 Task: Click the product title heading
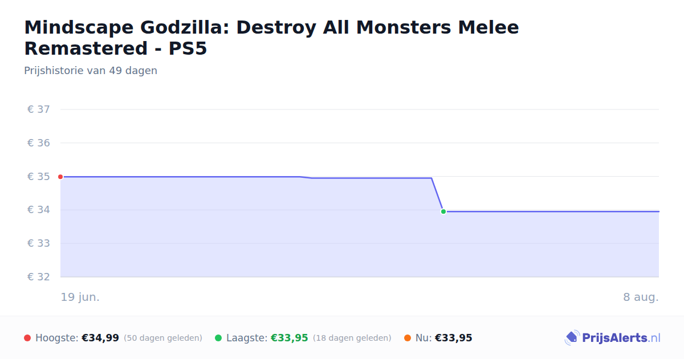point(271,38)
